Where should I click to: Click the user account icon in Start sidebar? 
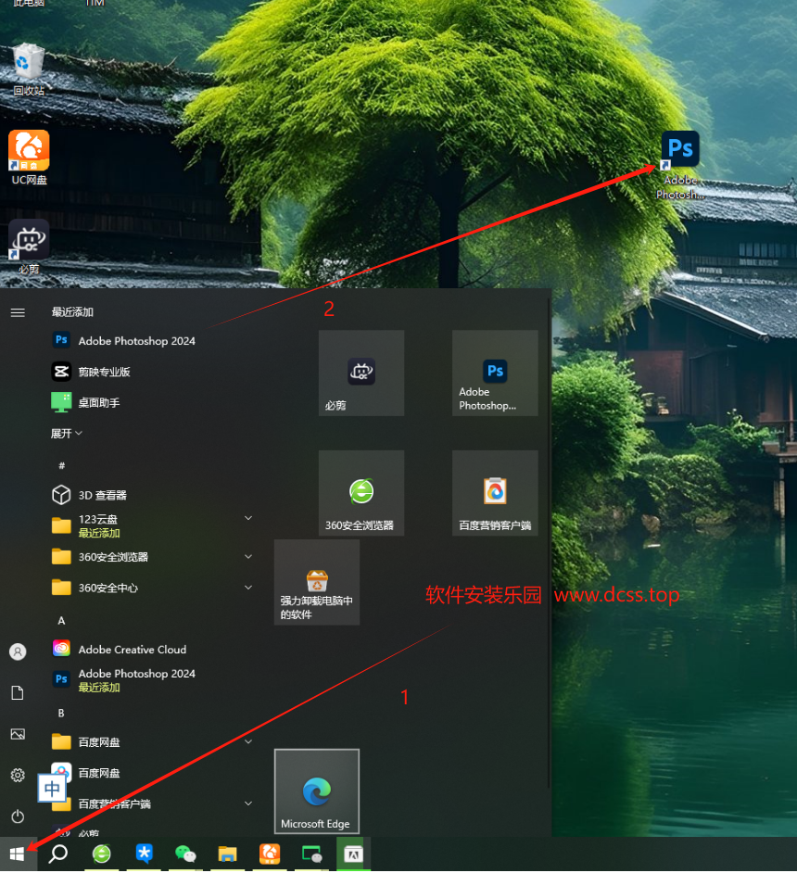[x=18, y=652]
